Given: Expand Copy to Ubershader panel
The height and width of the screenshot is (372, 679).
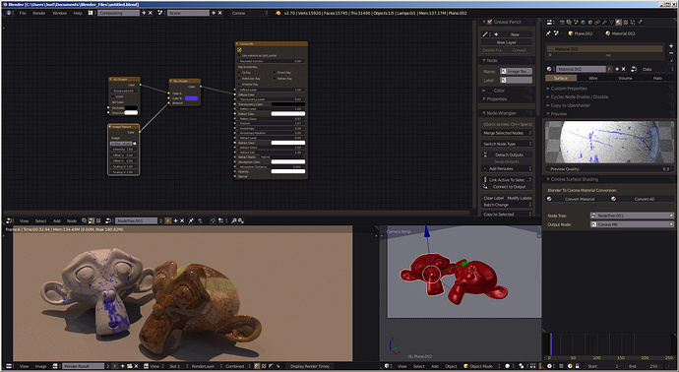Looking at the screenshot, I should 570,105.
